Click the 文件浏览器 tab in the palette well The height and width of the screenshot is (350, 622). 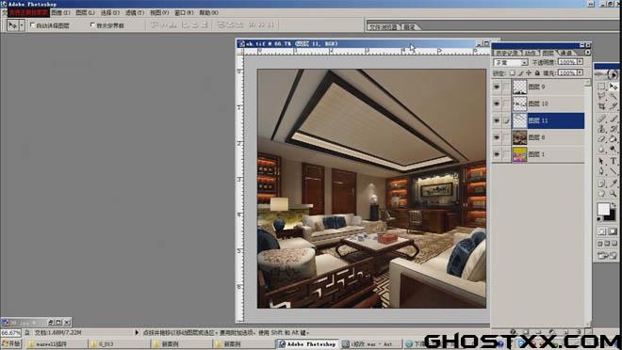[x=384, y=27]
